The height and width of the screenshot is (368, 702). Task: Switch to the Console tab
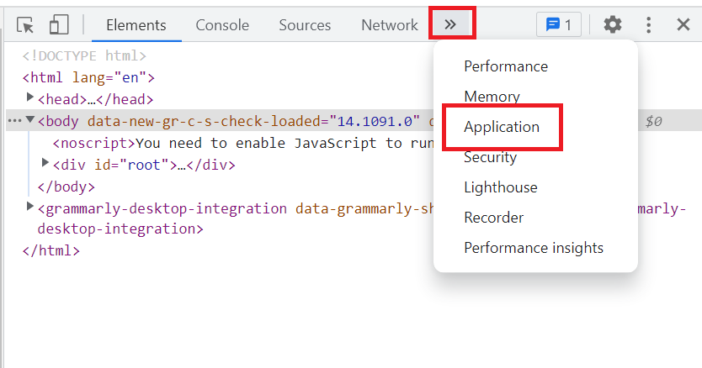[x=222, y=25]
